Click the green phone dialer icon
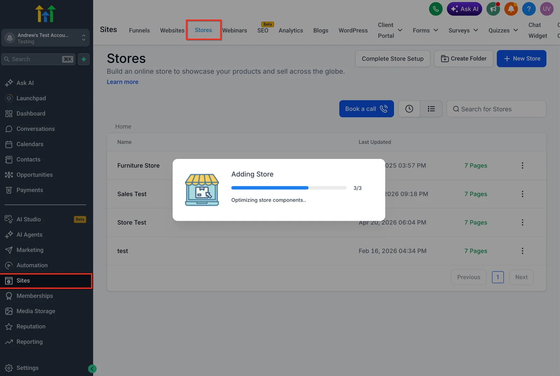The width and height of the screenshot is (560, 376). [436, 9]
